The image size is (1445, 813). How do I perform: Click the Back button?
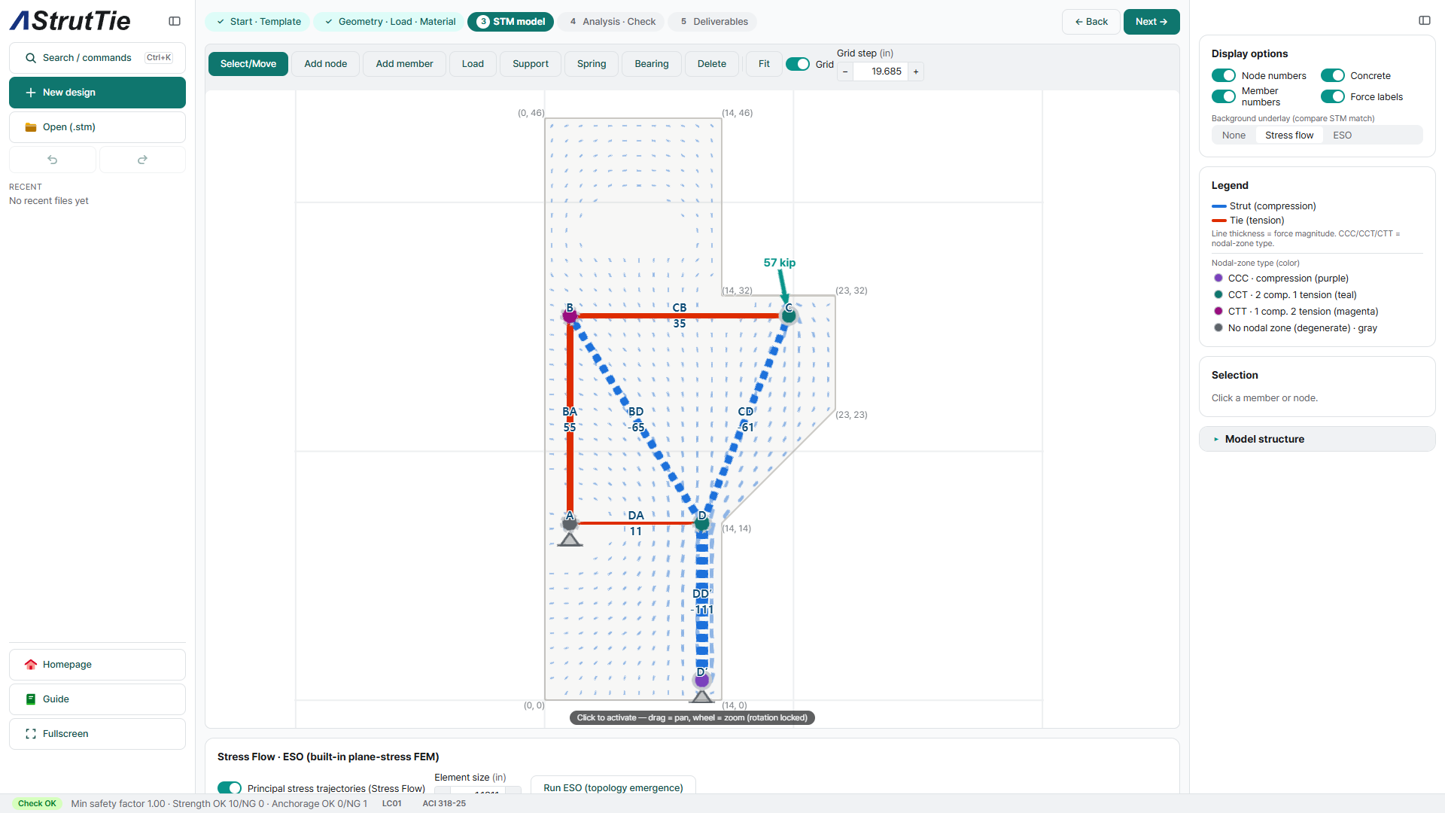pos(1091,22)
